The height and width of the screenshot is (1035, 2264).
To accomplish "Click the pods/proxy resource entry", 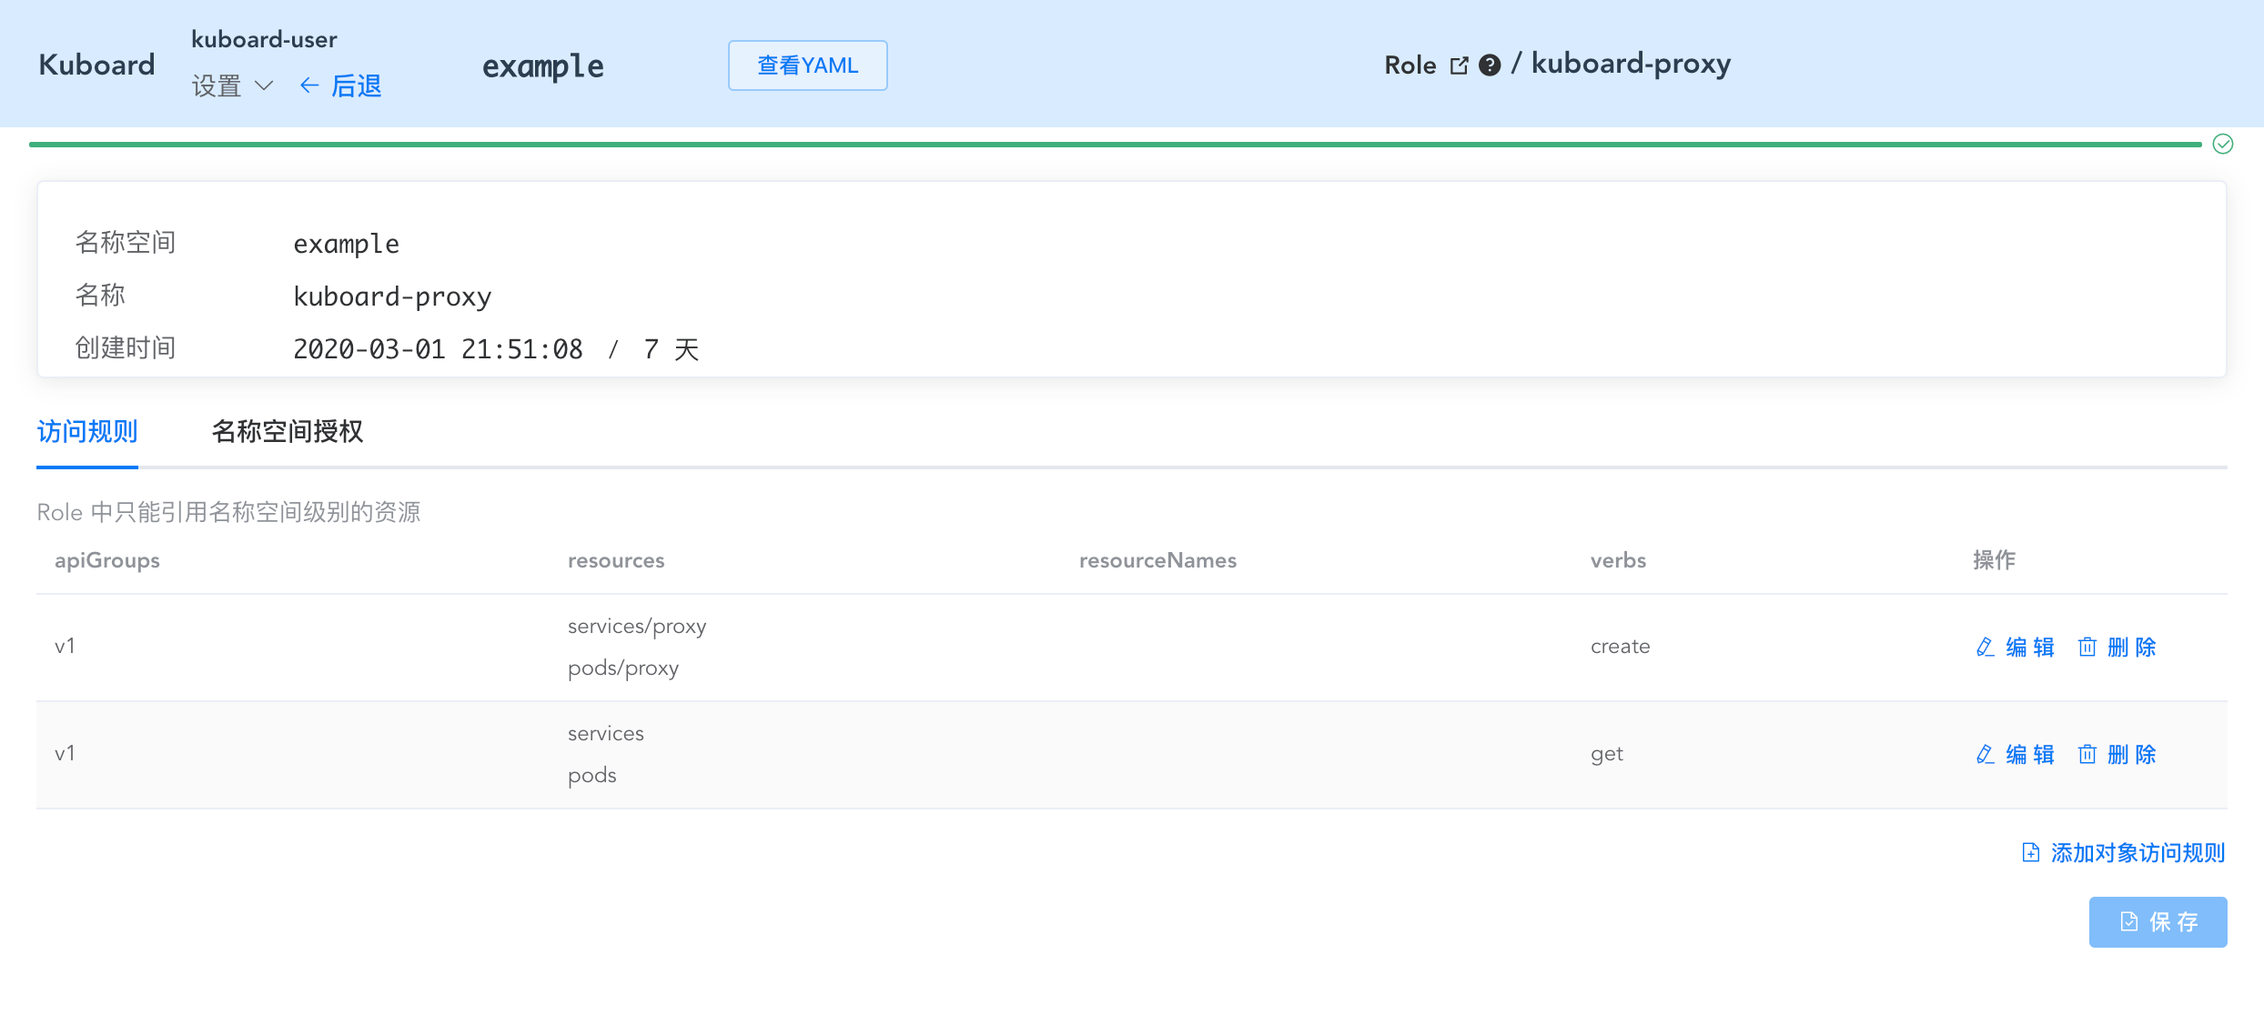I will (x=623, y=668).
